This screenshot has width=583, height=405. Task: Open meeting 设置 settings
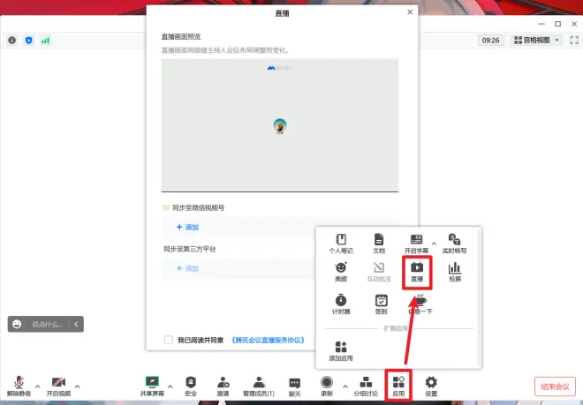coord(431,386)
